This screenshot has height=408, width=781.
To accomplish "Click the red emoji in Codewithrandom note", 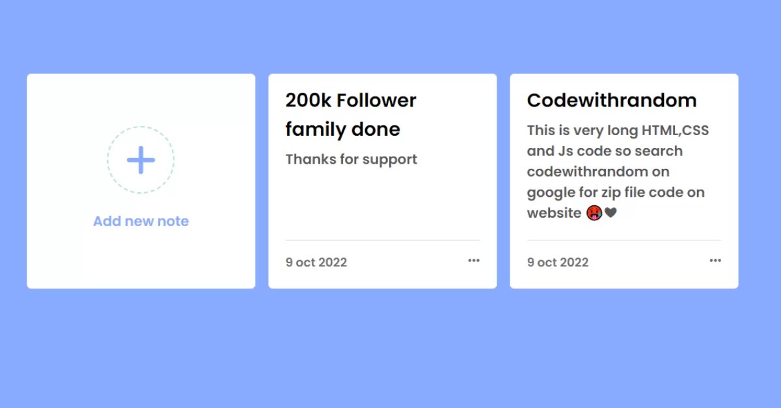I will (x=594, y=213).
